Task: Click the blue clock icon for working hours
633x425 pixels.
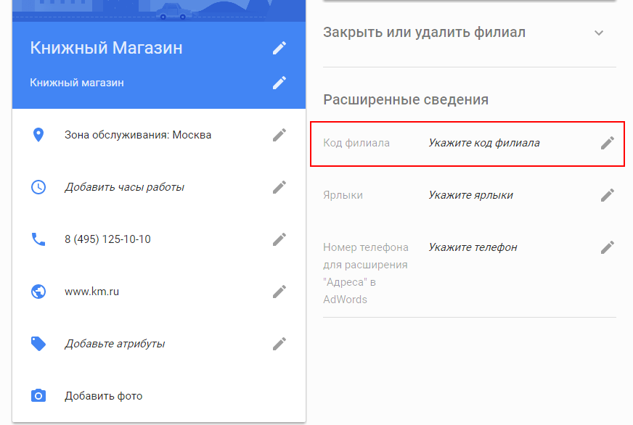Action: pos(38,187)
